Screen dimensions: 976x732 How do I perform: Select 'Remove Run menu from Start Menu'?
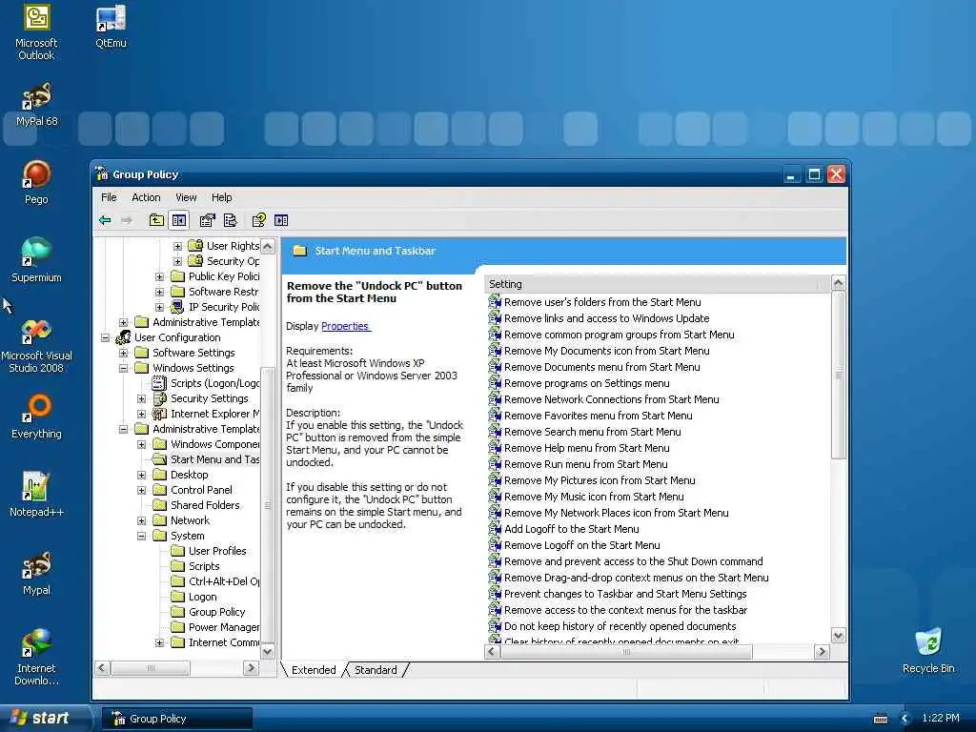point(585,464)
